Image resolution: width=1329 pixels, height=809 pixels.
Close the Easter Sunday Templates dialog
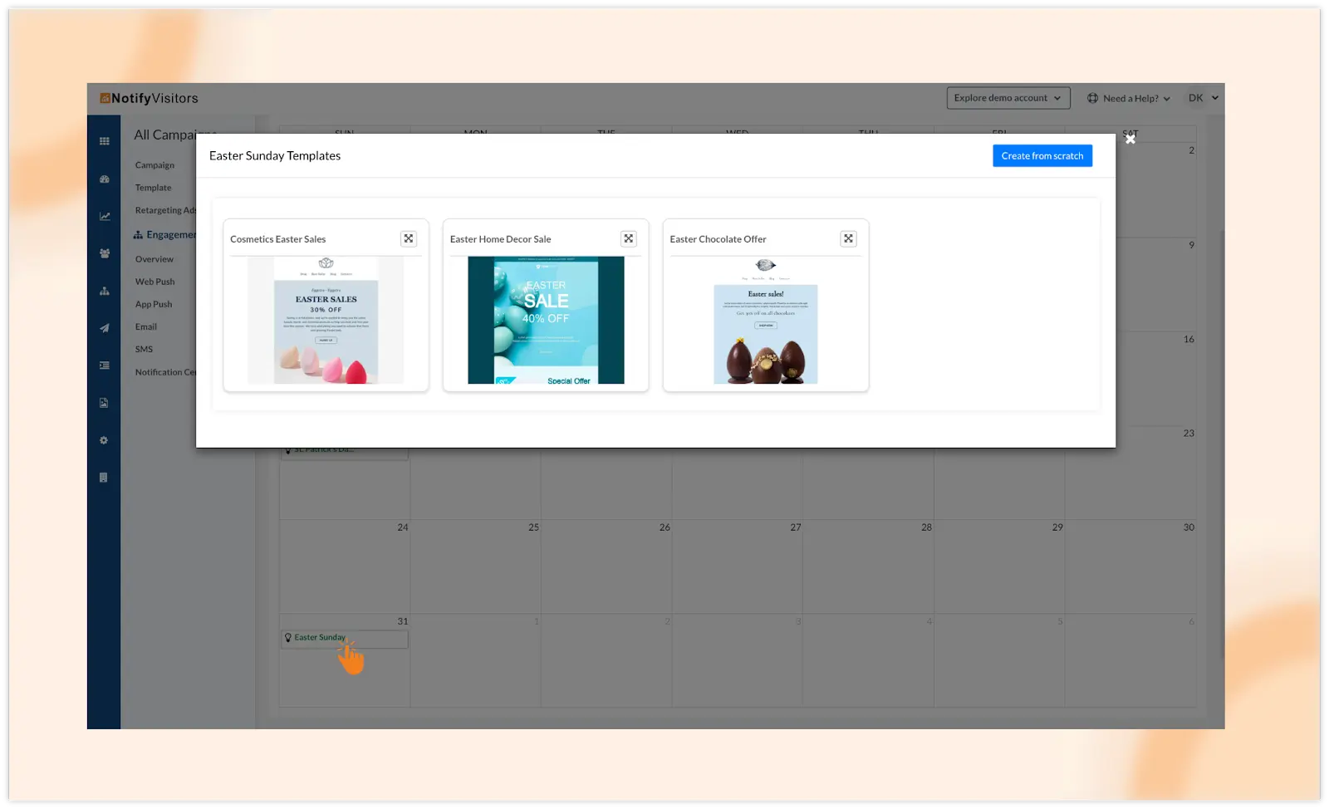coord(1130,140)
